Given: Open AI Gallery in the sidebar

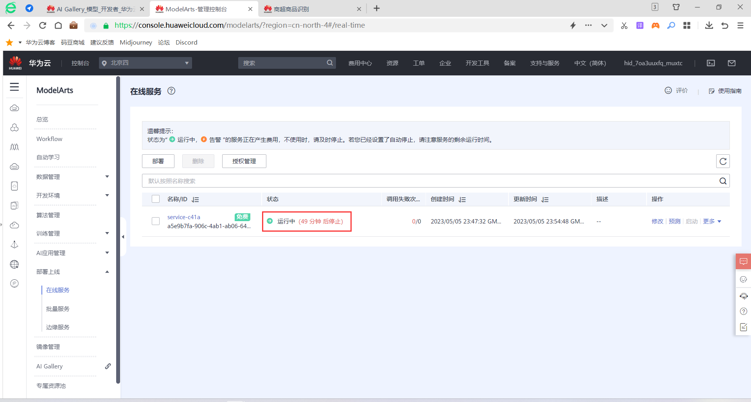Looking at the screenshot, I should tap(50, 366).
